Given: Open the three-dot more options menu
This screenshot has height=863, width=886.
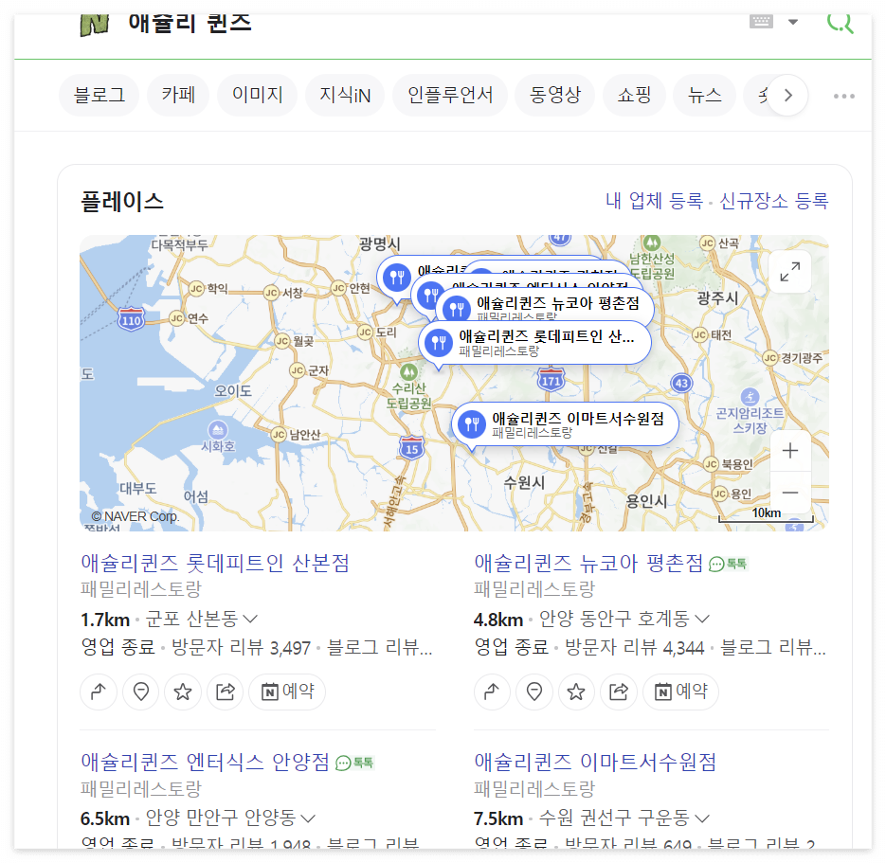Looking at the screenshot, I should click(x=843, y=96).
